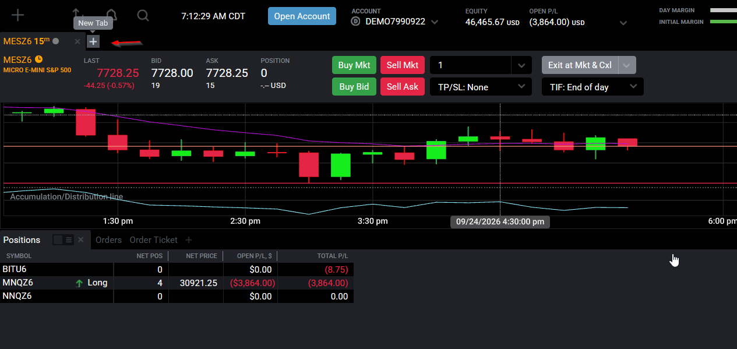This screenshot has height=349, width=737.
Task: Click the New Tab plus button
Action: 93,41
